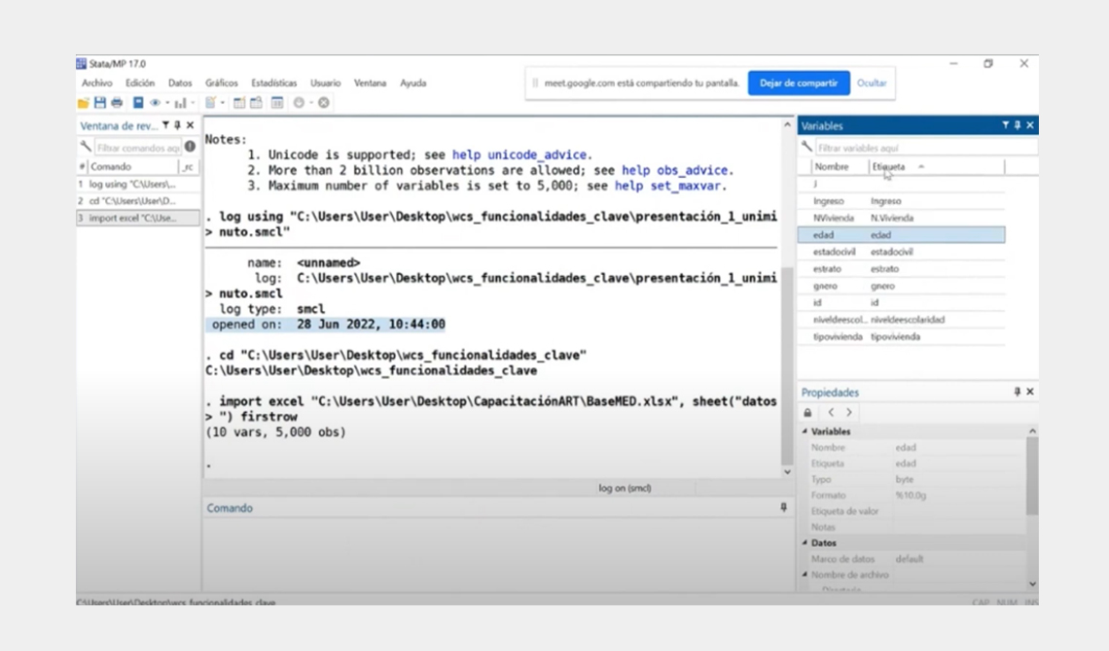Click the Log book icon in toolbar

(x=138, y=103)
